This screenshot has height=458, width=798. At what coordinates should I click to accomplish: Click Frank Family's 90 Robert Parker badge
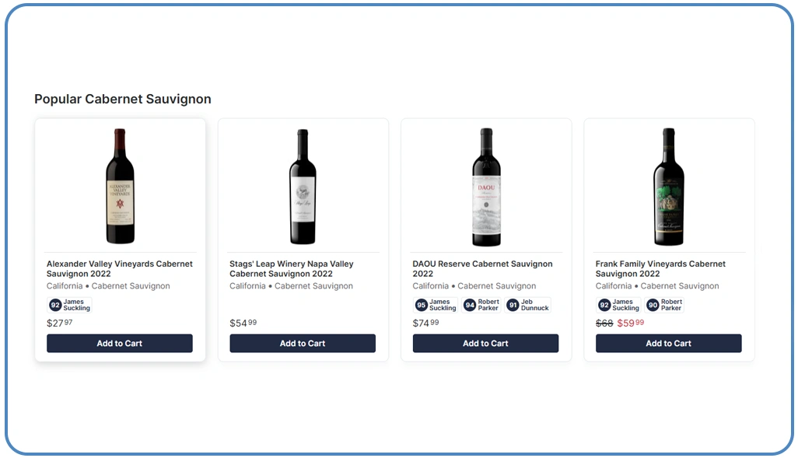point(665,306)
